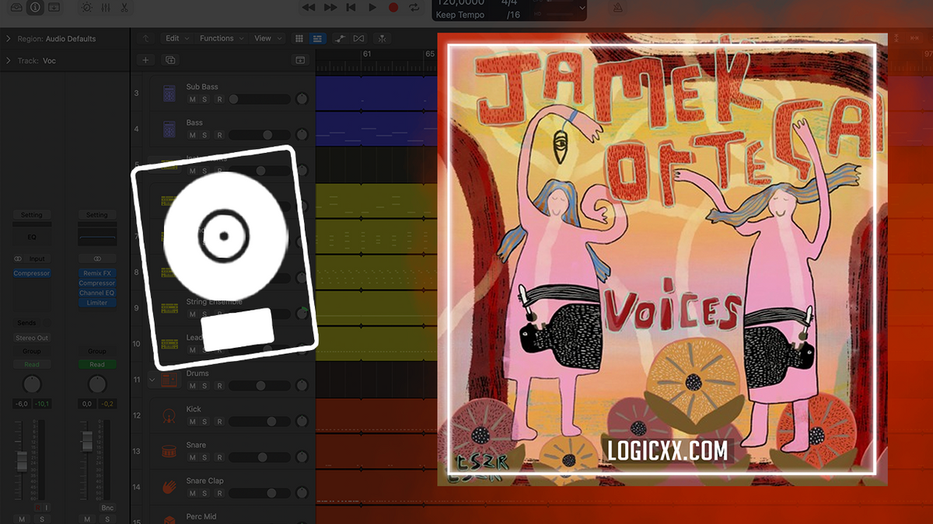Solo the Snare track

(204, 457)
